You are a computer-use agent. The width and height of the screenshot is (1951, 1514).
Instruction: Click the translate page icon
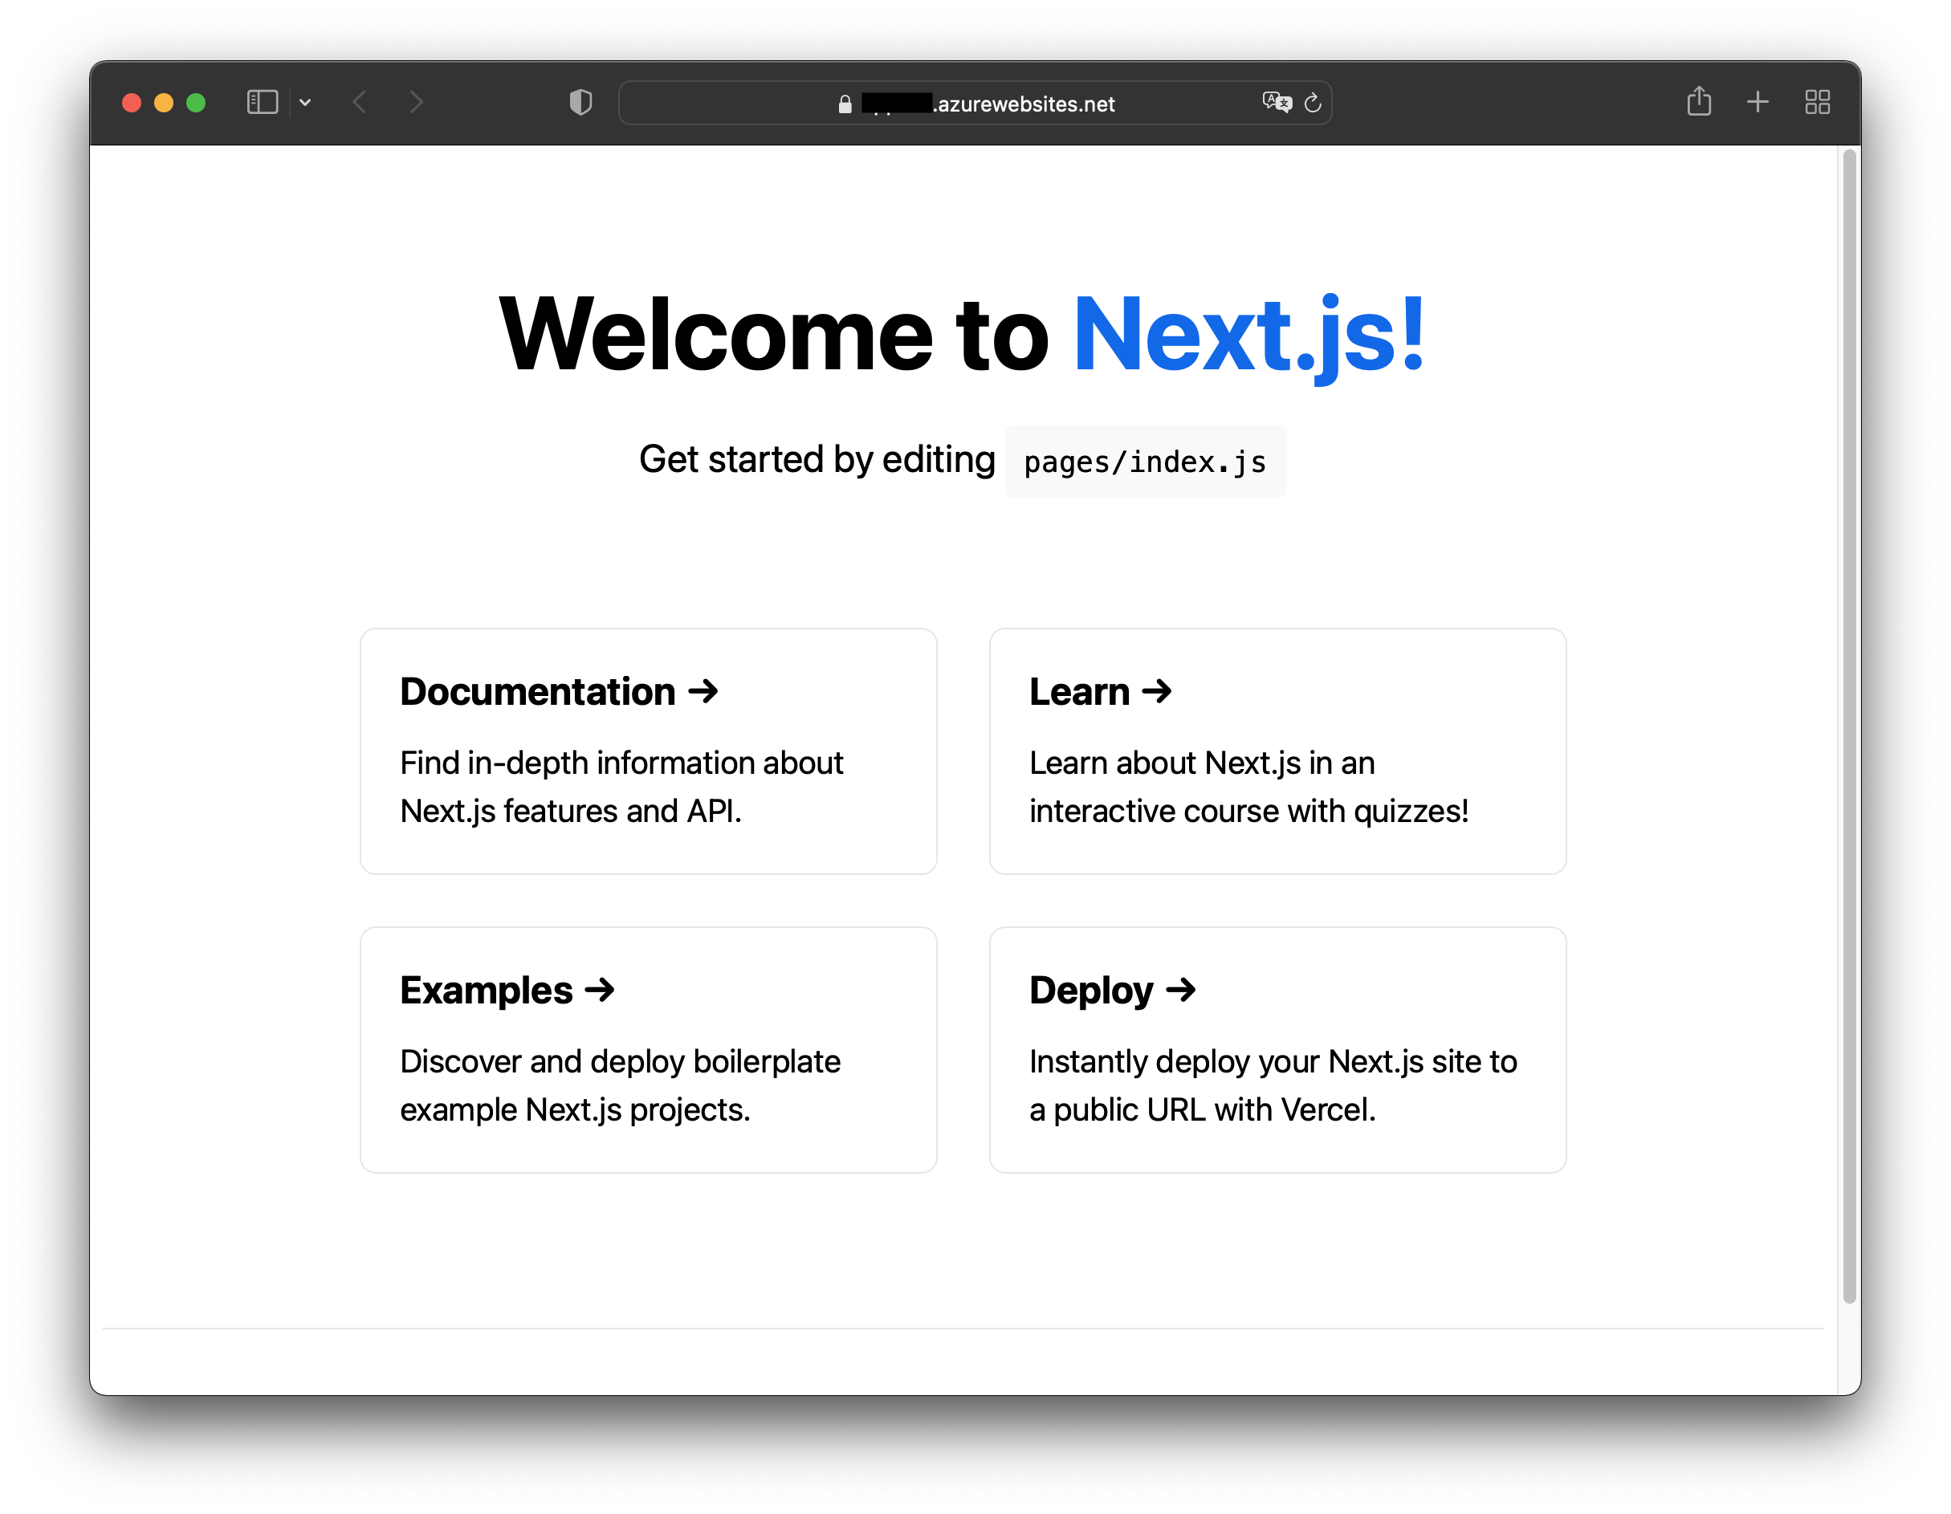pos(1277,103)
